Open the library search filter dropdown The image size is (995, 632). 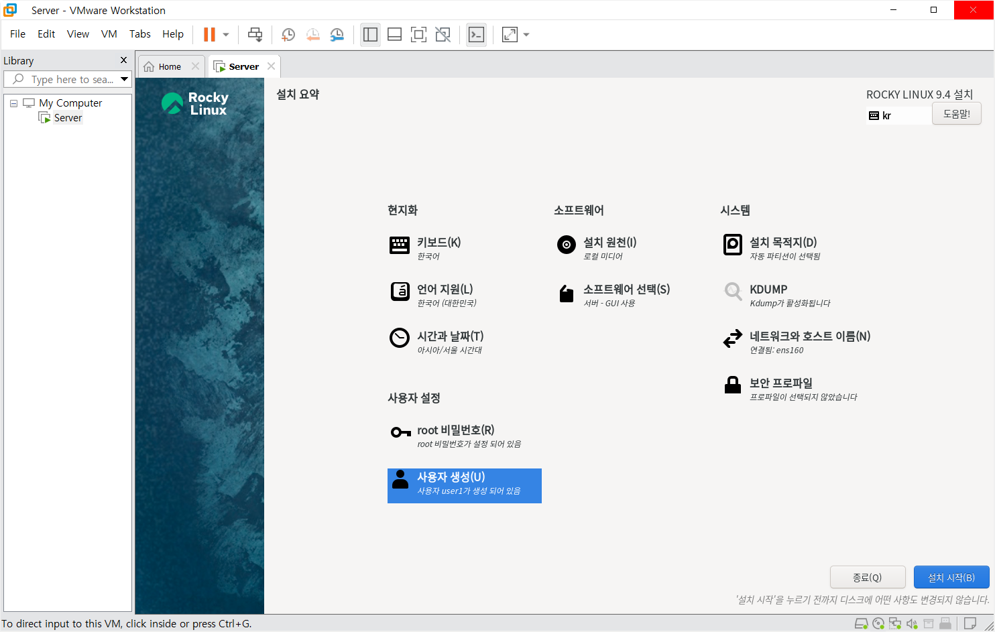tap(124, 79)
